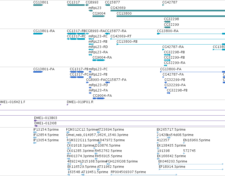
Task: Select EST EK046203.5prime
Action: (173, 161)
